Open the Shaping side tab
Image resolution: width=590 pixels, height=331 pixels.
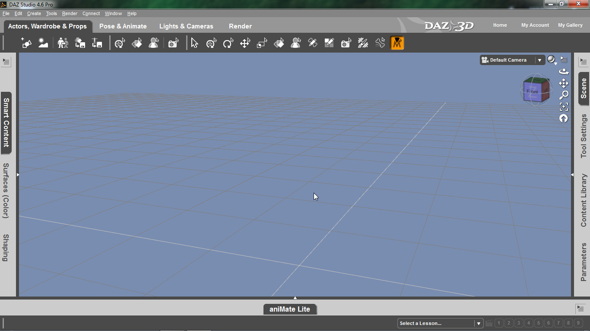tap(6, 248)
